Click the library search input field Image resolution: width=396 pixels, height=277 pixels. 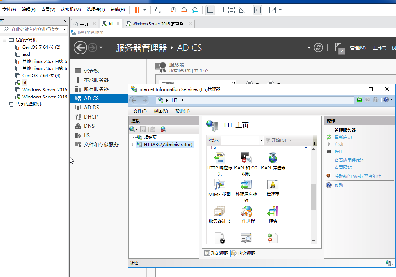[35, 29]
